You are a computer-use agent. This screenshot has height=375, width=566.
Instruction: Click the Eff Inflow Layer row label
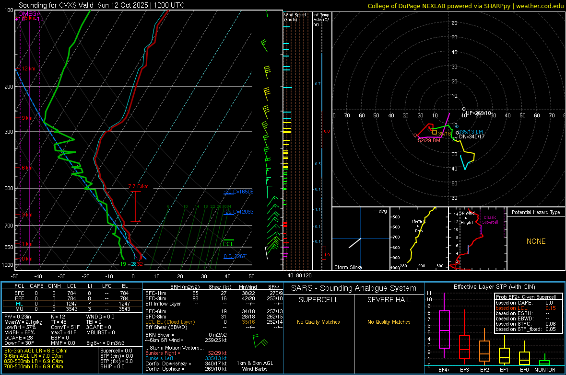tap(163, 304)
